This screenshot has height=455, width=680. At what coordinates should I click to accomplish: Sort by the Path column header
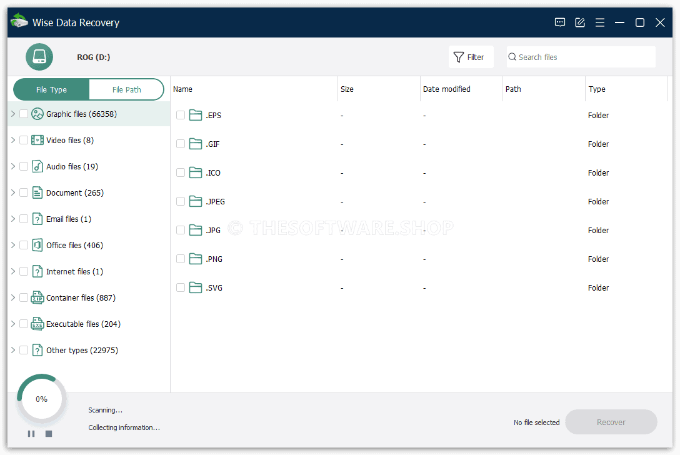coord(544,89)
